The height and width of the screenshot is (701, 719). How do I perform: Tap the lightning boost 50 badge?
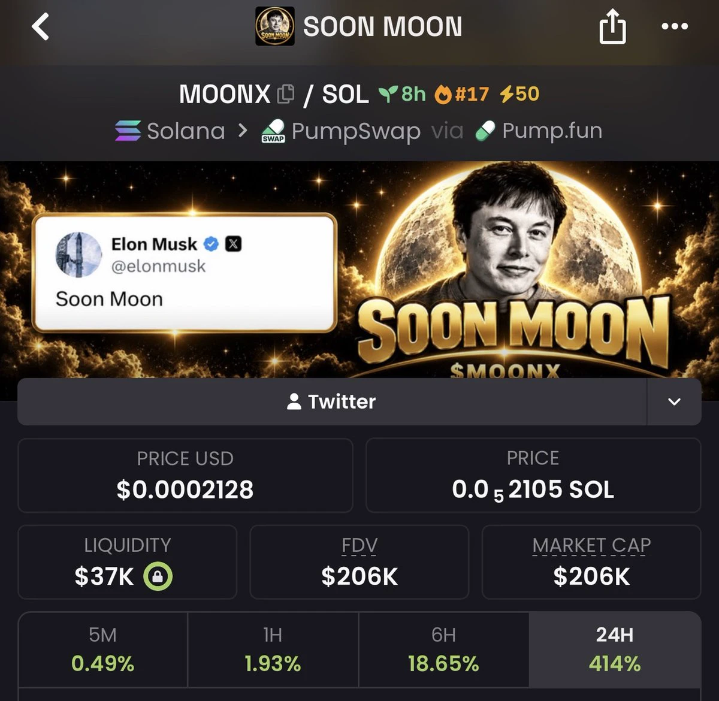coord(519,93)
